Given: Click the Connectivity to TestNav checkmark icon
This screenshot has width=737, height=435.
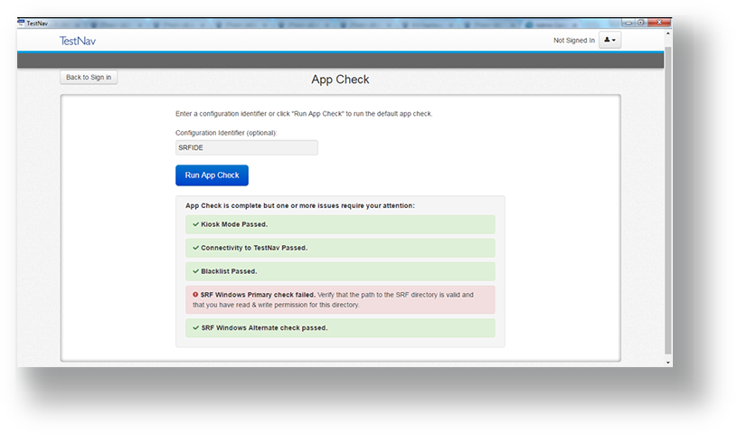Looking at the screenshot, I should pos(194,248).
